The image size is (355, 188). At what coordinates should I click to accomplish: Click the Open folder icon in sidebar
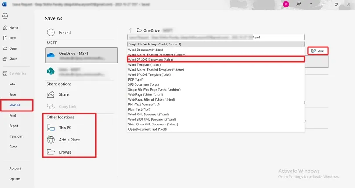5,48
